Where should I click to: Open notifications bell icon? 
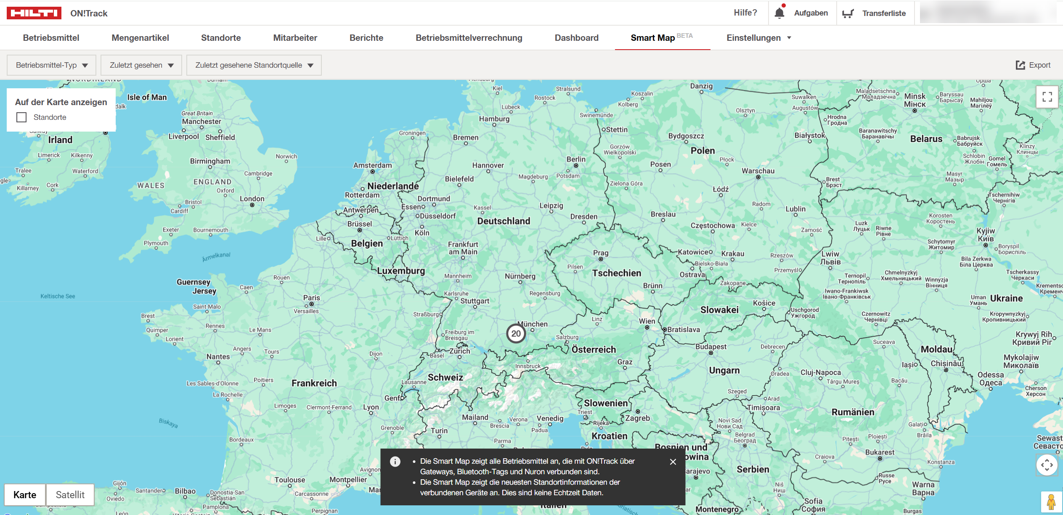pyautogui.click(x=779, y=13)
